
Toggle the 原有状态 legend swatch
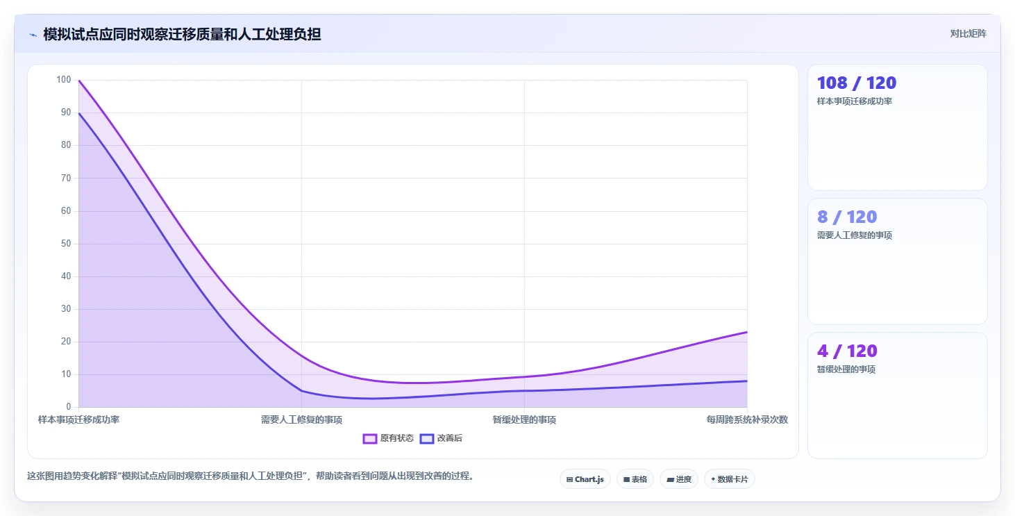pos(370,438)
